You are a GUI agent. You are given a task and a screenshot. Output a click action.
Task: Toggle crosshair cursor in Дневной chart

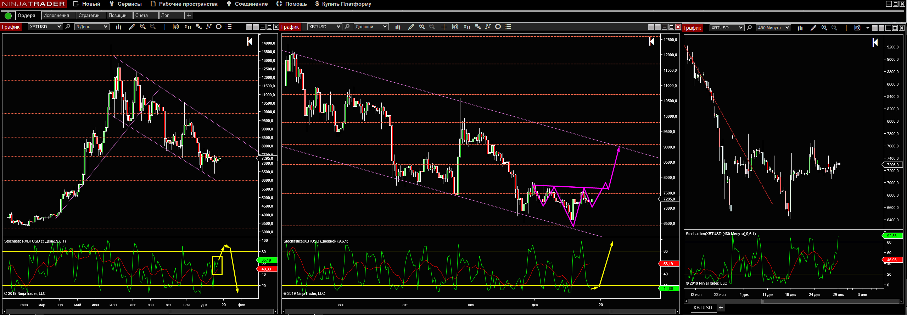pyautogui.click(x=444, y=27)
